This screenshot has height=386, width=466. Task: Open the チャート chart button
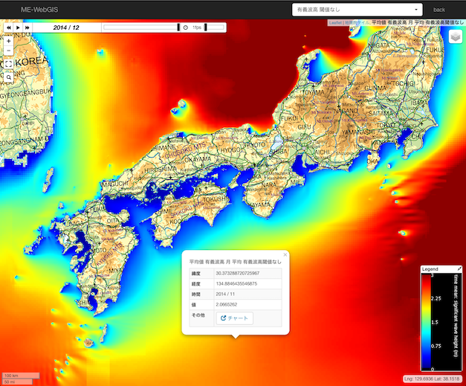pos(234,318)
